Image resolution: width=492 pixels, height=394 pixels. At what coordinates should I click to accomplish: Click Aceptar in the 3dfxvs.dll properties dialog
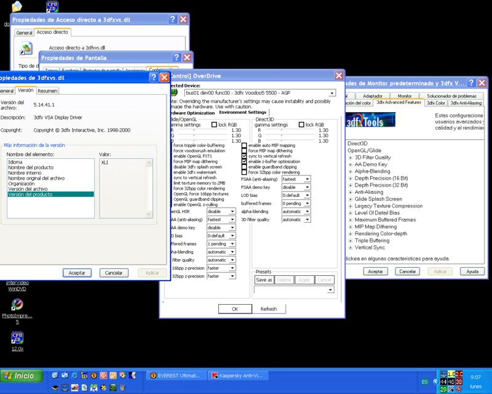click(x=77, y=273)
